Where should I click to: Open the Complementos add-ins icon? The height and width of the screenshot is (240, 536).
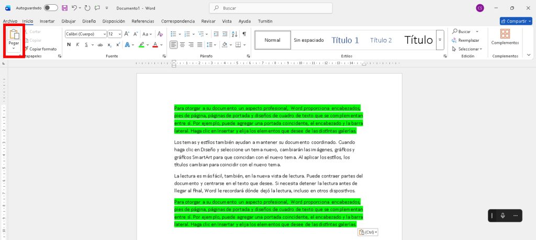(505, 34)
